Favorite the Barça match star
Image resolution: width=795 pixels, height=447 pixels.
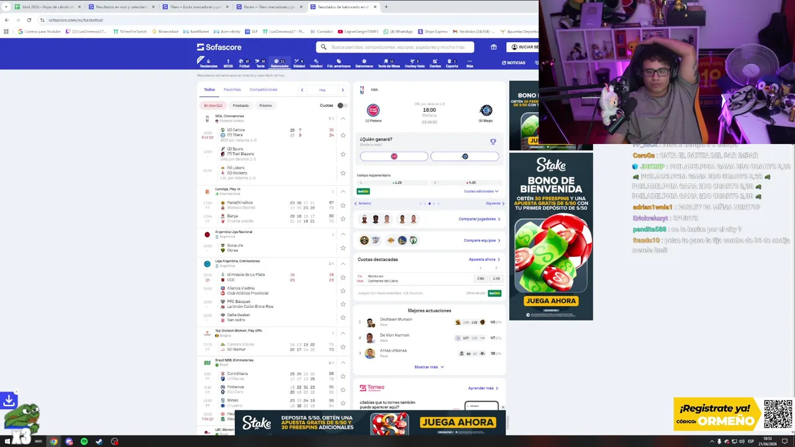click(343, 219)
